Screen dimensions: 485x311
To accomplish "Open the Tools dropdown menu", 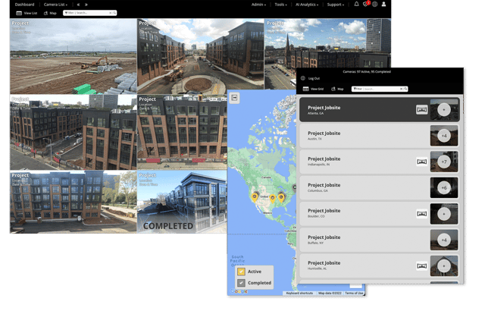I will pyautogui.click(x=280, y=5).
